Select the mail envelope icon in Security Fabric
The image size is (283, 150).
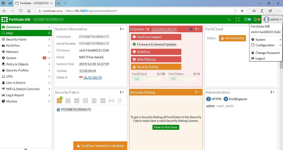pos(94,101)
